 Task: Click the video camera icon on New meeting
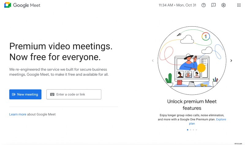pos(13,94)
